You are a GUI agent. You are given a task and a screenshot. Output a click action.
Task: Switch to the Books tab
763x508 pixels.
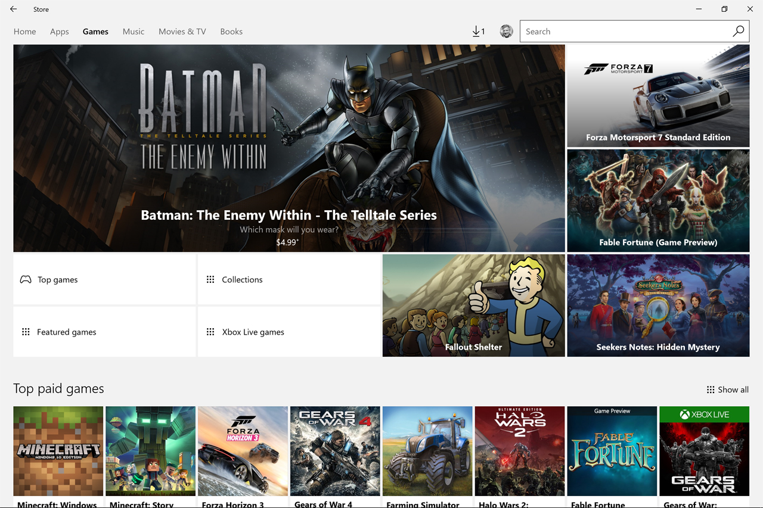231,31
